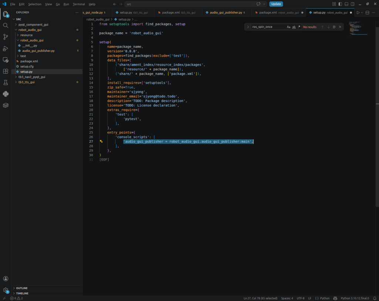Split the editor with the split icon
The image size is (379, 301).
tap(368, 13)
